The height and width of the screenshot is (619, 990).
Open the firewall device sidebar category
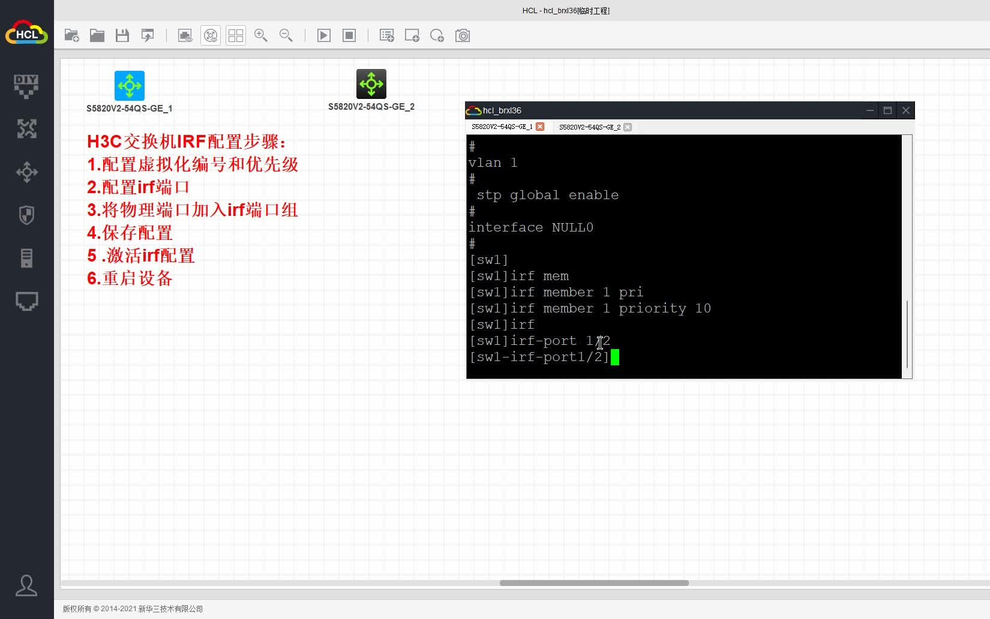pos(26,215)
